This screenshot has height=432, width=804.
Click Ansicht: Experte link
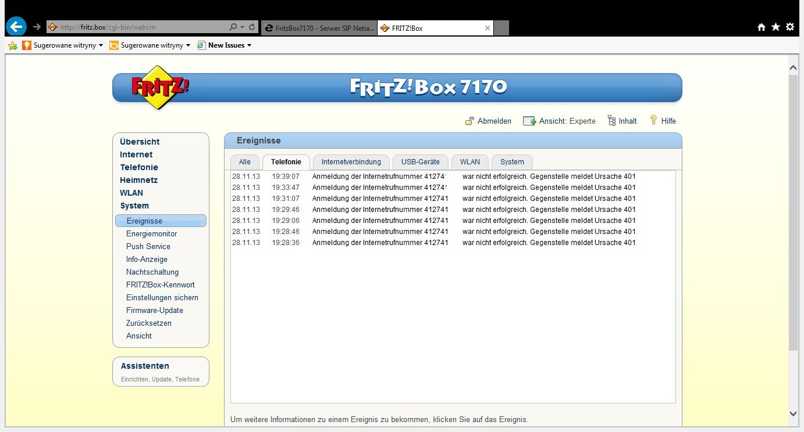coord(567,121)
